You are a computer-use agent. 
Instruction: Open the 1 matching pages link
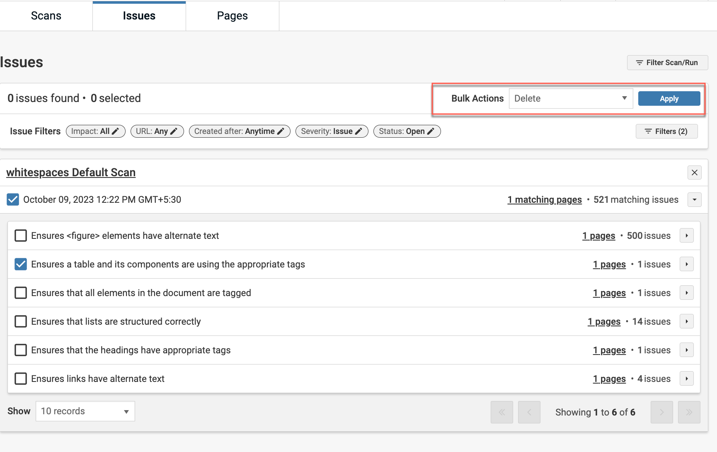(545, 200)
